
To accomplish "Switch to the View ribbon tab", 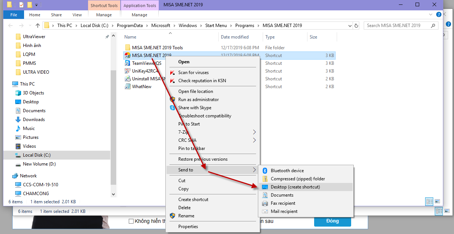I will [77, 15].
